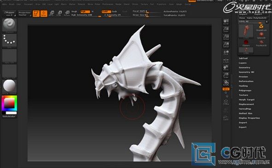The height and width of the screenshot is (168, 272).
Task: Select the Move transform tool in top shelf
Action: (52, 13)
